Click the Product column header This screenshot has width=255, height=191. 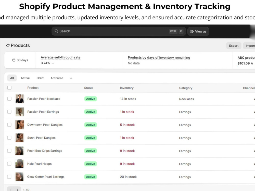pyautogui.click(x=33, y=88)
